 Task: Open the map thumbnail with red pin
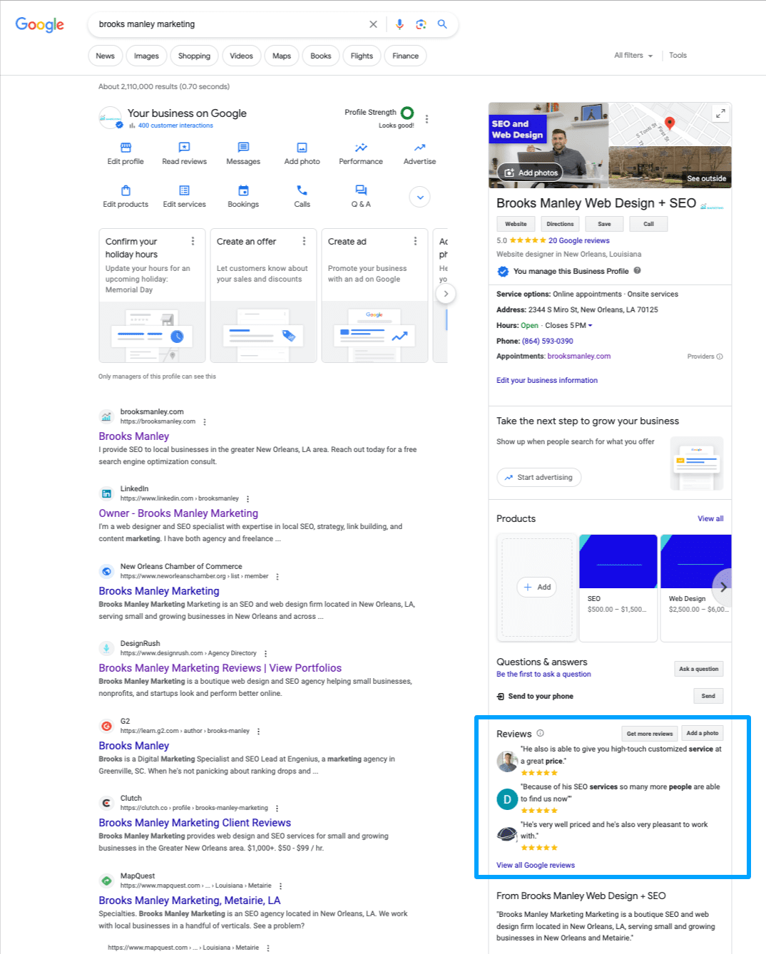[670, 125]
